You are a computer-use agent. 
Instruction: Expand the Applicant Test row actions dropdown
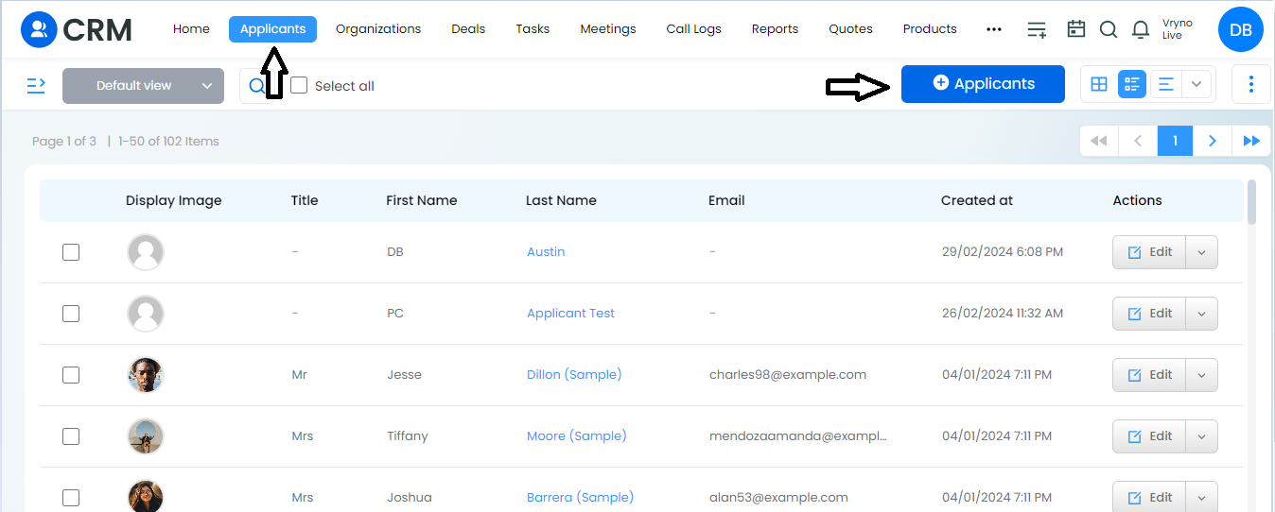point(1201,314)
